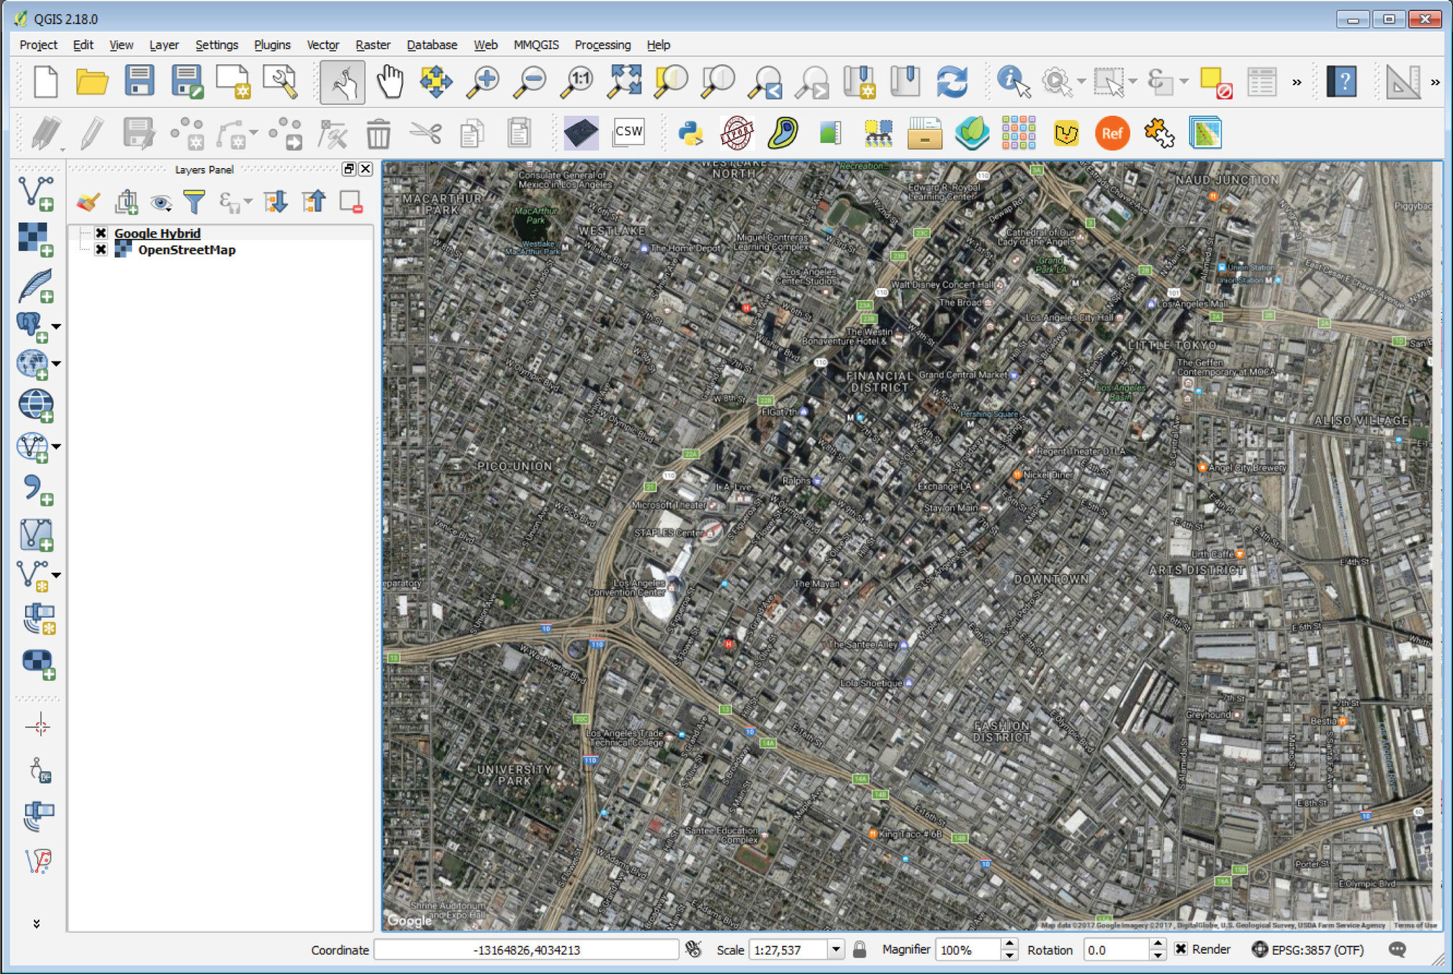This screenshot has width=1453, height=974.
Task: Open the attribute table icon
Action: (x=1261, y=82)
